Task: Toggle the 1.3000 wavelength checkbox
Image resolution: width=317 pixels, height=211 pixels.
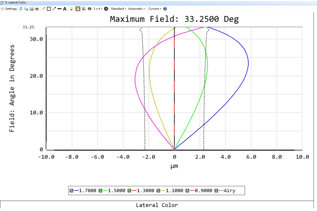Action: [129, 191]
